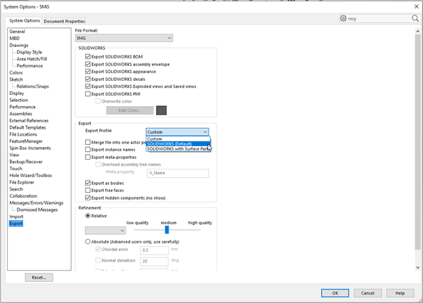Select Import in the options tree
The height and width of the screenshot is (303, 423).
16,217
